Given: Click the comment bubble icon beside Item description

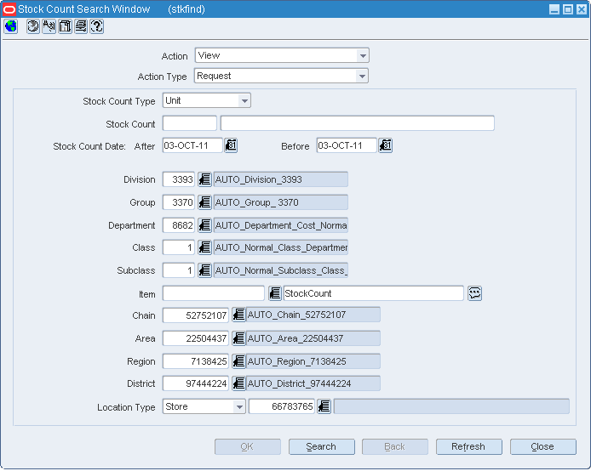Looking at the screenshot, I should point(474,293).
